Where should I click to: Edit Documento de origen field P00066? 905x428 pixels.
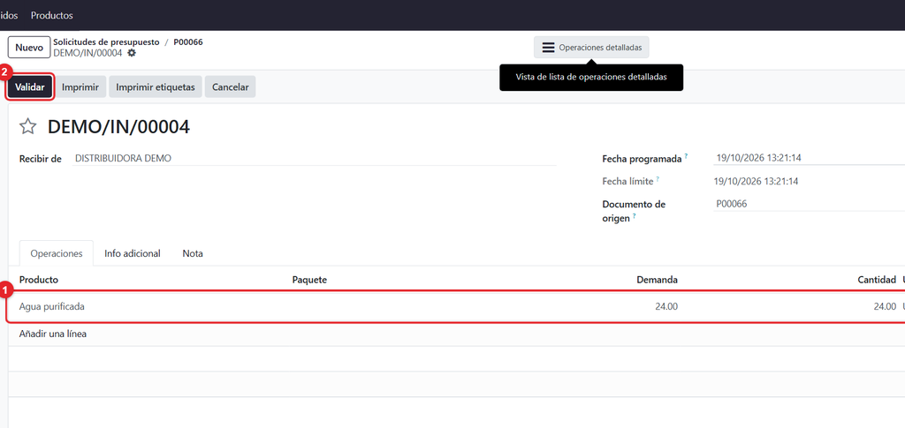(809, 204)
